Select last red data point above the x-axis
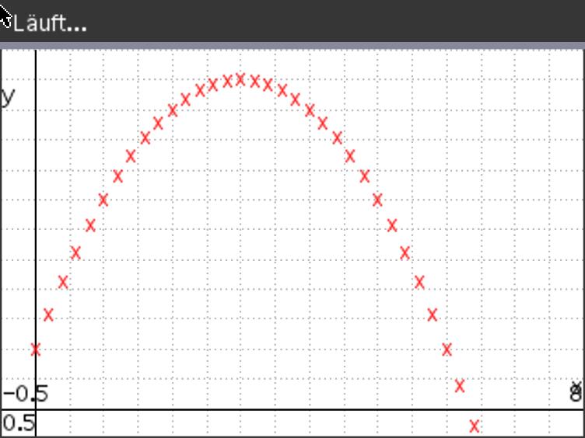 click(x=460, y=385)
